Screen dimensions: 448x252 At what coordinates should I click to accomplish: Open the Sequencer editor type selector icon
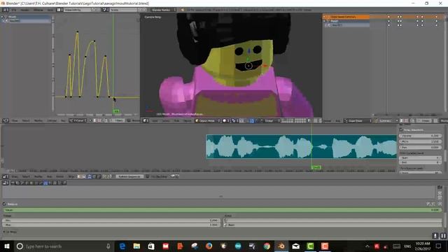point(6,176)
